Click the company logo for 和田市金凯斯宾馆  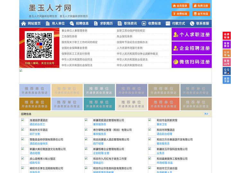tap(152, 122)
